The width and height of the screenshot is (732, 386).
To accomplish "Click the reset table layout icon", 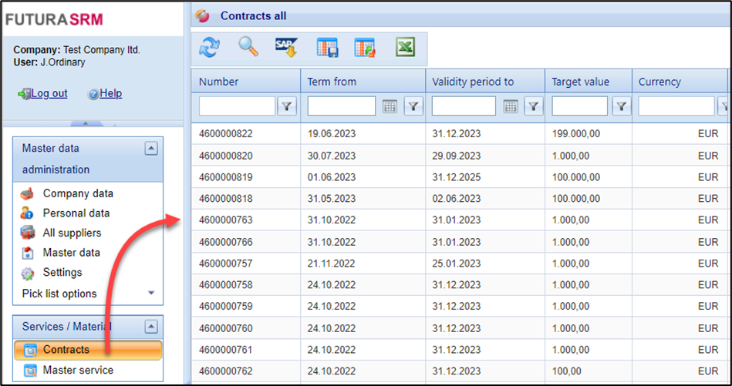I will click(x=365, y=48).
